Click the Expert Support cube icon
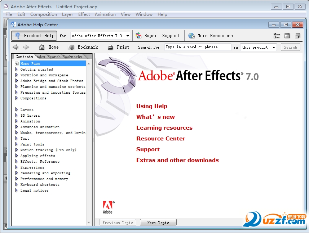309x233 pixels. point(138,36)
